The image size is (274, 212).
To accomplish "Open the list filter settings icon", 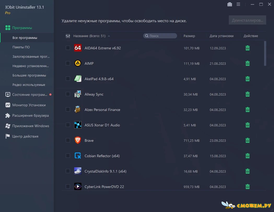I will pyautogui.click(x=68, y=36).
